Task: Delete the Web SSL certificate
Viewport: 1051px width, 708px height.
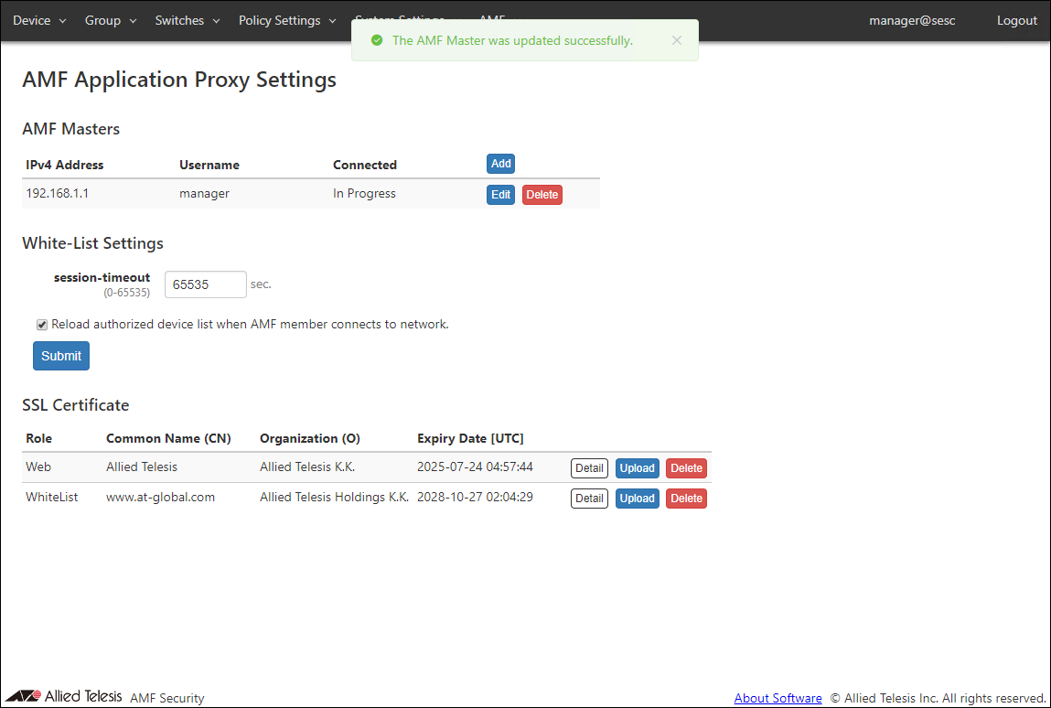Action: point(686,468)
